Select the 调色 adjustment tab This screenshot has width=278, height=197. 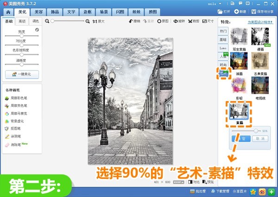36,21
